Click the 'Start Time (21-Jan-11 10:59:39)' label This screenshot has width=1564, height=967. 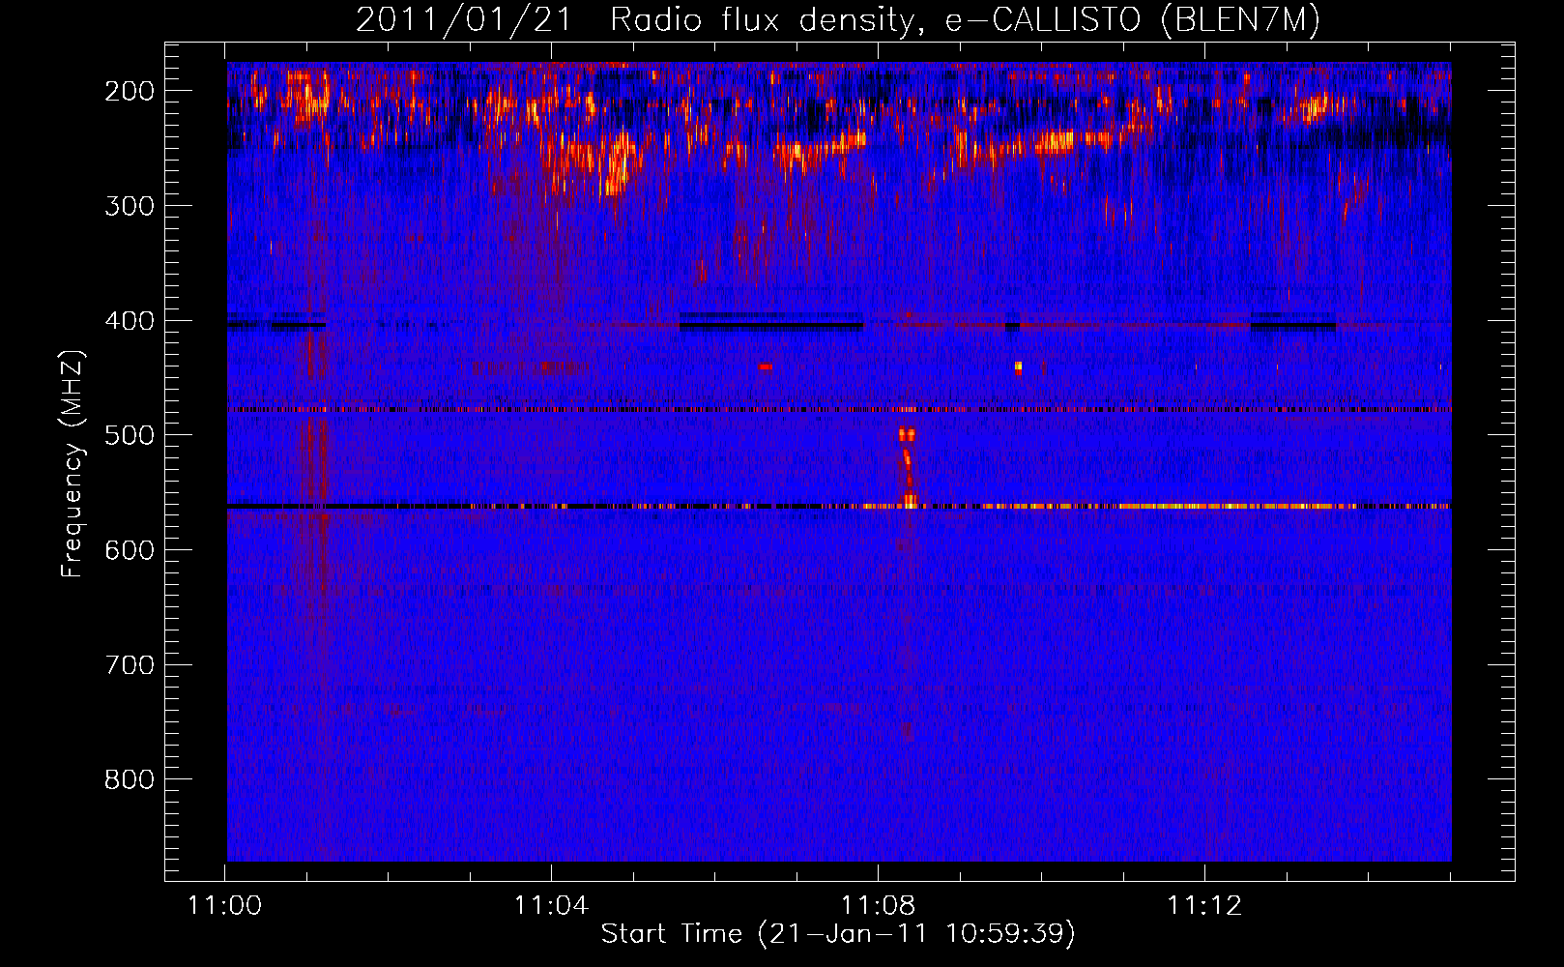(838, 934)
